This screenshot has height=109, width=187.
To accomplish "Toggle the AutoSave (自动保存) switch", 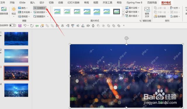I will click(x=12, y=25).
